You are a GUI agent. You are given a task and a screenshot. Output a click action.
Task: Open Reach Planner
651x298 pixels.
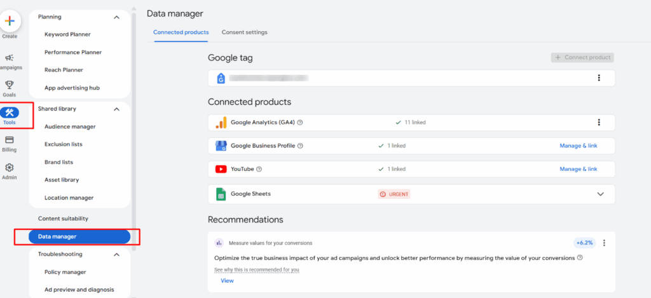(64, 70)
